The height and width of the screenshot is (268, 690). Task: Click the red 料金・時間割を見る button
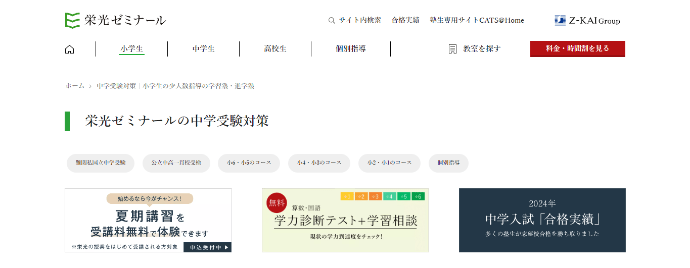(577, 49)
